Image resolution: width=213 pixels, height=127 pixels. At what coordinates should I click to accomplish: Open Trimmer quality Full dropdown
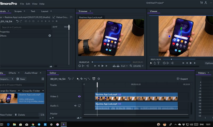tap(124, 66)
